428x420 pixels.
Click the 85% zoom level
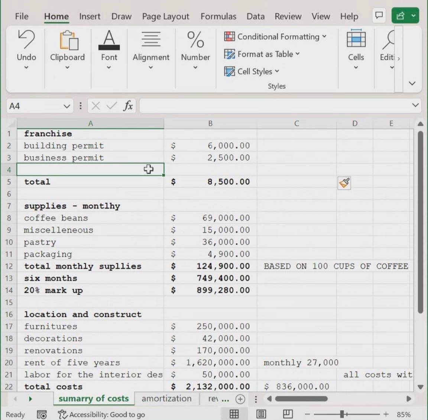[403, 414]
